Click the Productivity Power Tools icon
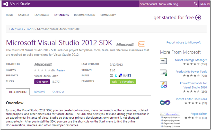 pos(163,73)
